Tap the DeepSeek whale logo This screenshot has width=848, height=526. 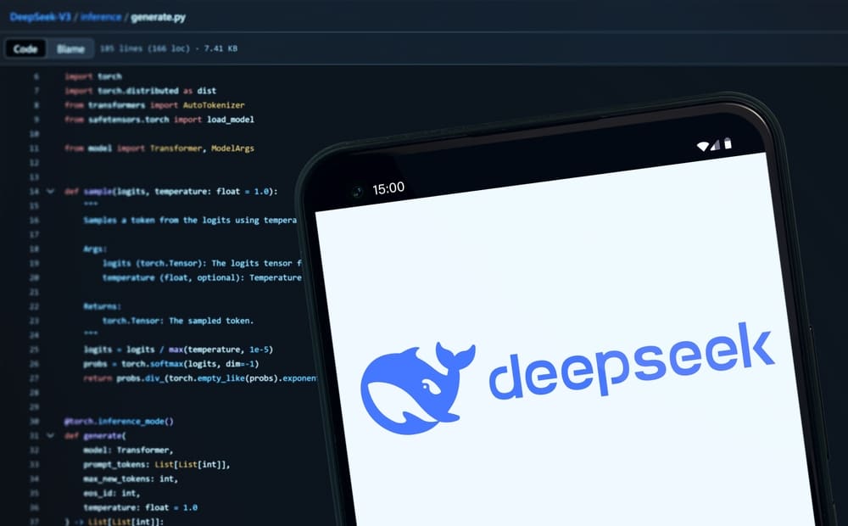[x=417, y=388]
